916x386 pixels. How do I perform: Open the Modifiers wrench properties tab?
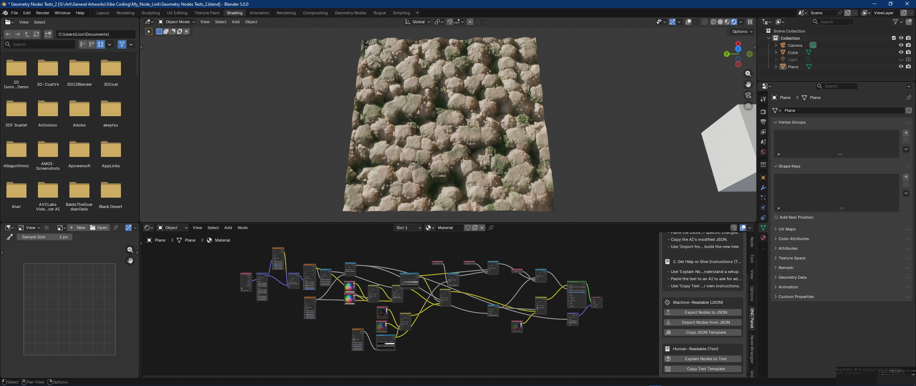coord(763,188)
